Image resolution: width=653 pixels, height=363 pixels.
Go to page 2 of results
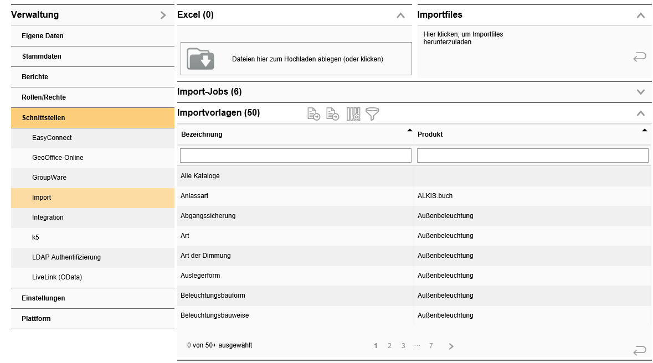(389, 346)
